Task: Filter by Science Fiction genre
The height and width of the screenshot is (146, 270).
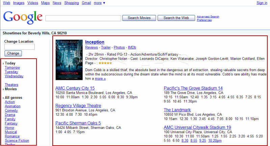Action: coord(17,141)
